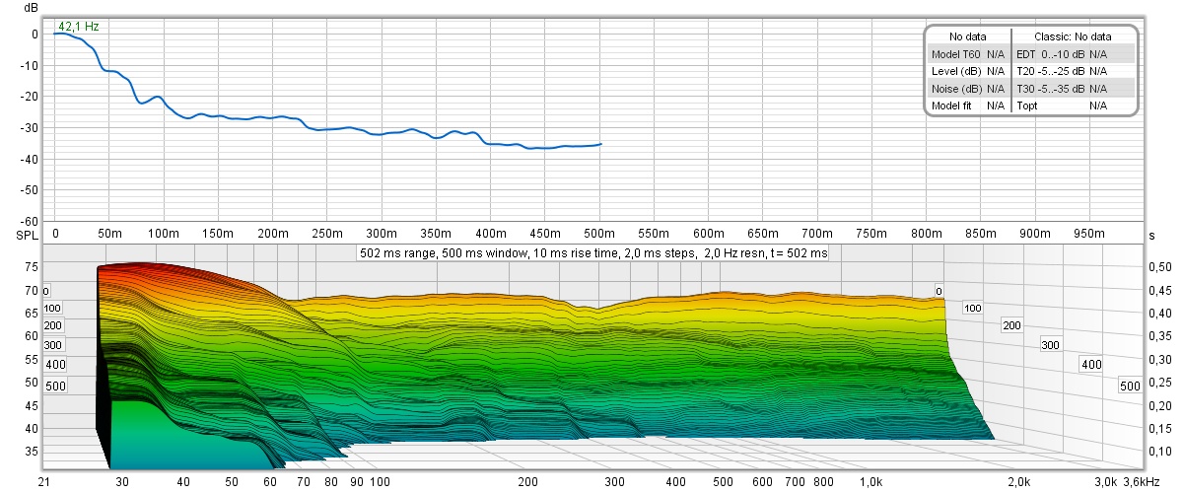The image size is (1183, 493).
Task: Click the "Classic: No data" legend header
Action: click(1074, 36)
